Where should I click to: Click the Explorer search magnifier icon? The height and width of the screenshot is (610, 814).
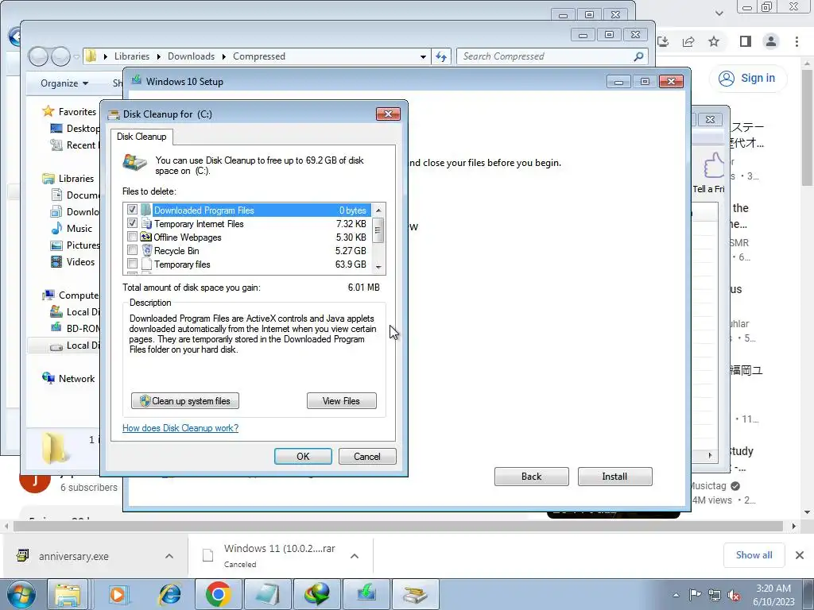click(638, 56)
